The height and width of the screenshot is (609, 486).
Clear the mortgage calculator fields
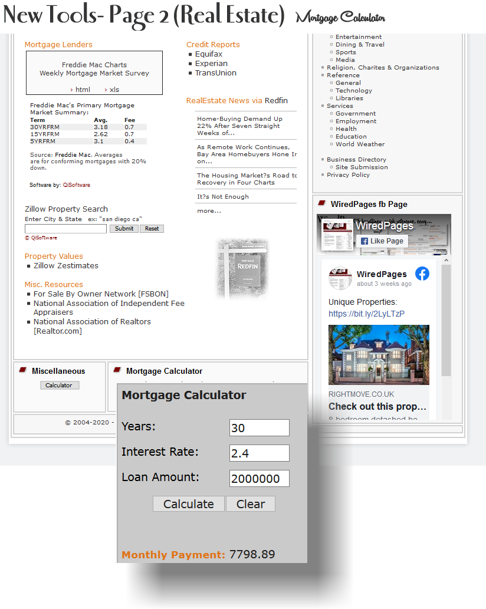coord(251,503)
